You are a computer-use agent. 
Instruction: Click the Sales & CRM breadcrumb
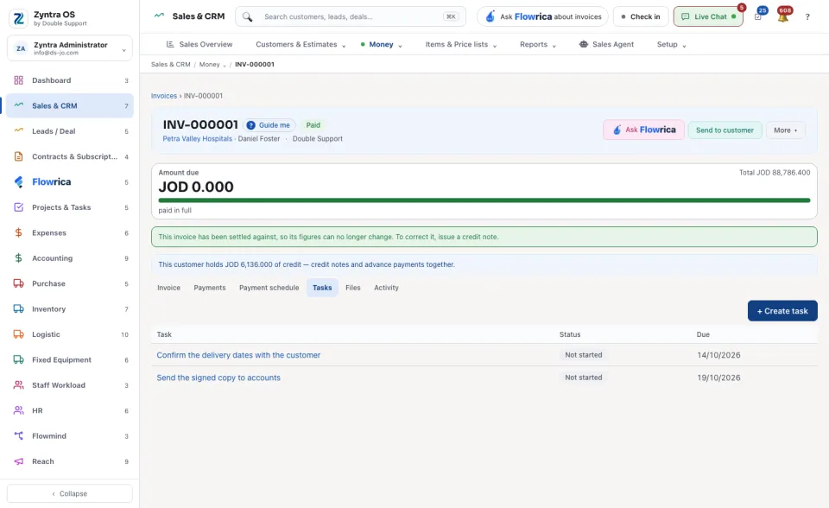(170, 65)
